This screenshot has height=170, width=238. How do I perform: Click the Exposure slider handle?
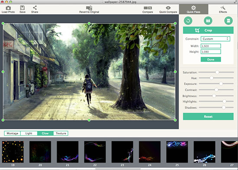click(221, 84)
